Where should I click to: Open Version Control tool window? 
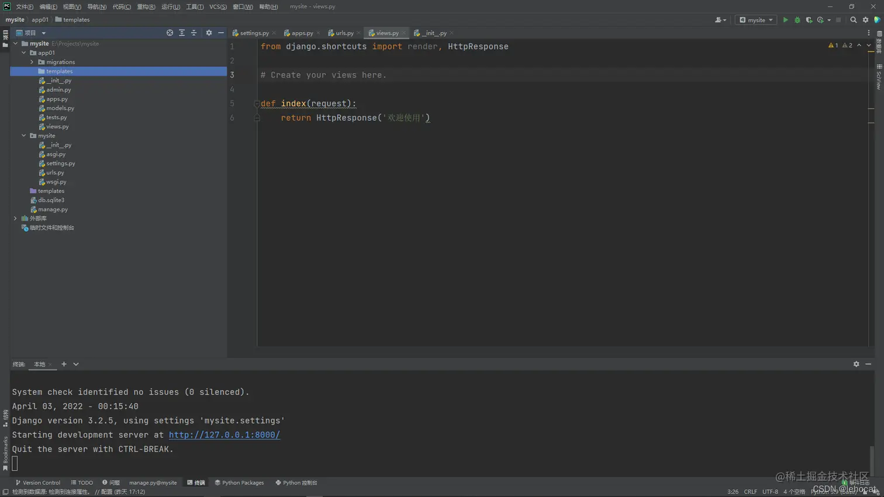[38, 482]
